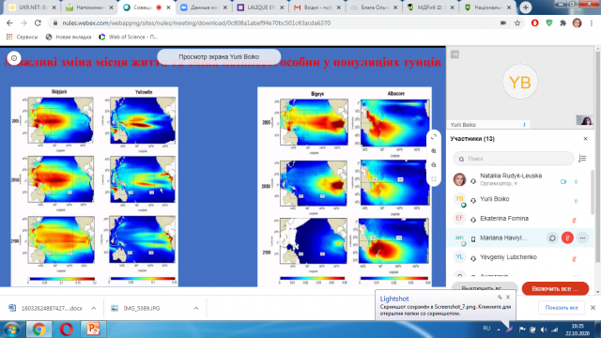Close the Участники panel
The height and width of the screenshot is (338, 601).
point(585,139)
